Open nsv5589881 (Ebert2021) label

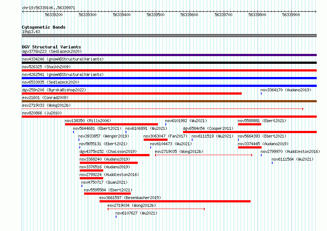pos(262,121)
